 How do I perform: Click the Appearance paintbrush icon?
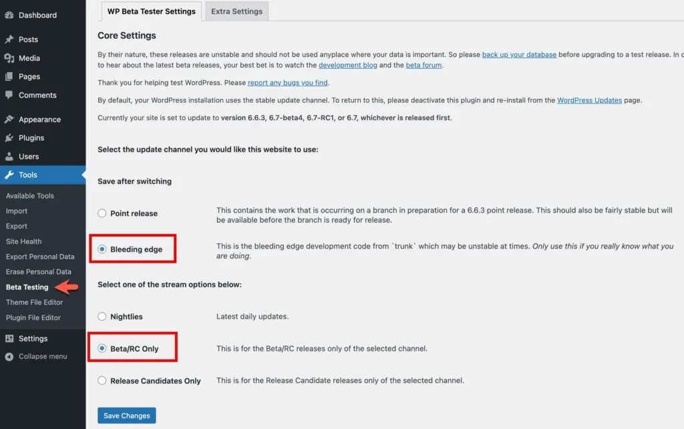pyautogui.click(x=9, y=119)
